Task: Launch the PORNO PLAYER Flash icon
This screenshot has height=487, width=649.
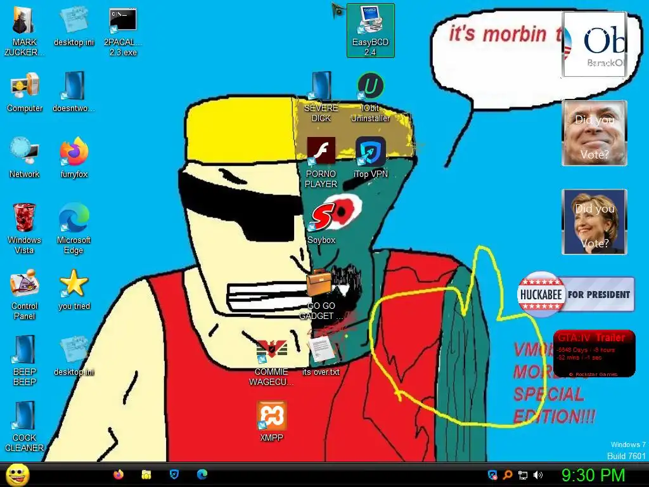Action: tap(321, 162)
